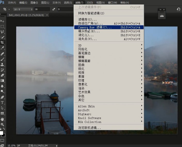The image size is (182, 147).
Task: Select the History Brush tool
Action: click(2, 70)
